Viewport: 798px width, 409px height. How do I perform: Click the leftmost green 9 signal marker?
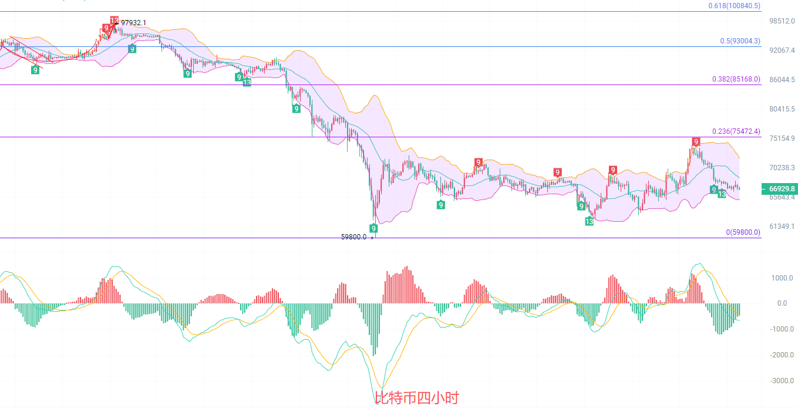36,70
